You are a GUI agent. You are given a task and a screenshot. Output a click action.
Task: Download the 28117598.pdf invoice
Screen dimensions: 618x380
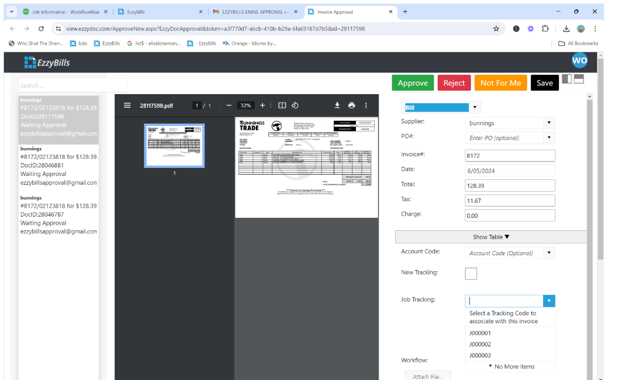click(x=337, y=105)
